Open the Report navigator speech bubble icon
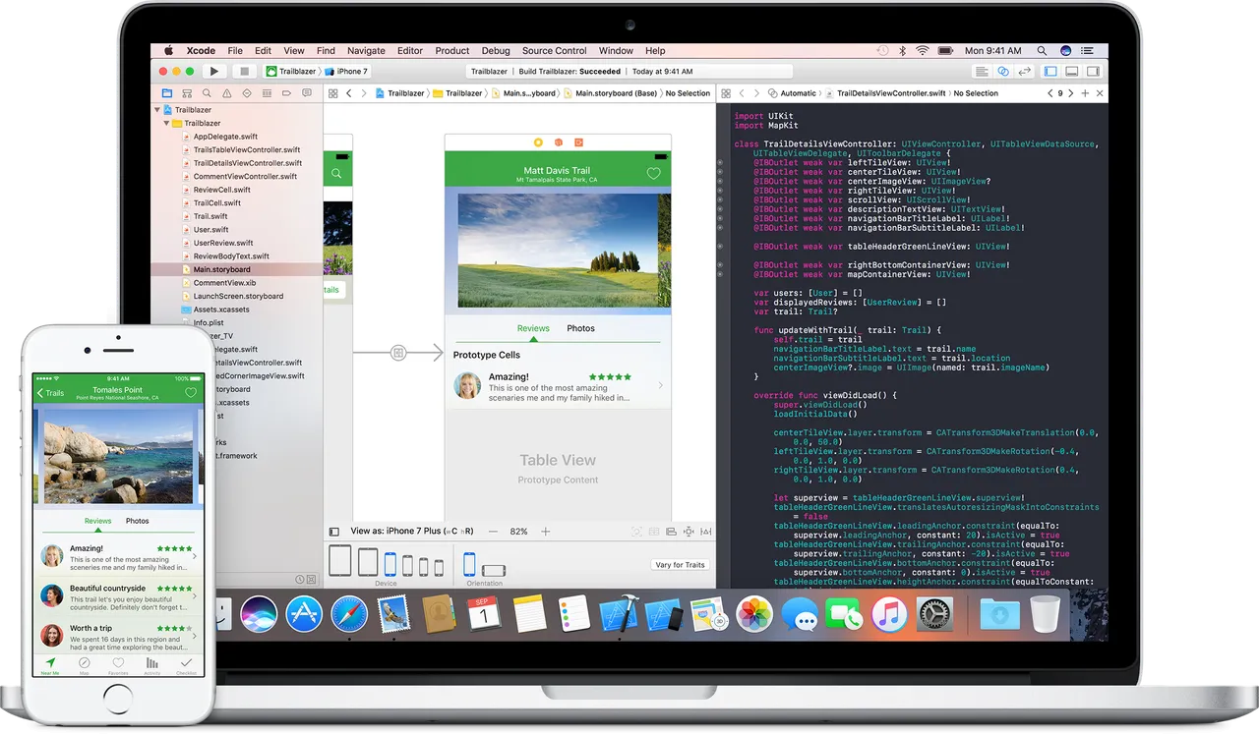Viewport: 1259px width, 735px height. [307, 93]
